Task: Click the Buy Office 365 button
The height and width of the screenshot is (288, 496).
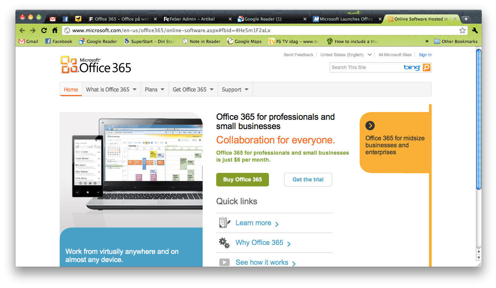Action: [x=243, y=179]
